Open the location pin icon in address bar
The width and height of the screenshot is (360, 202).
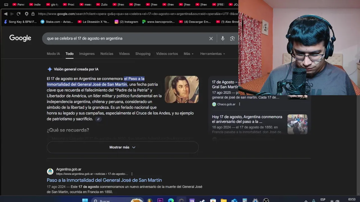tap(27, 14)
